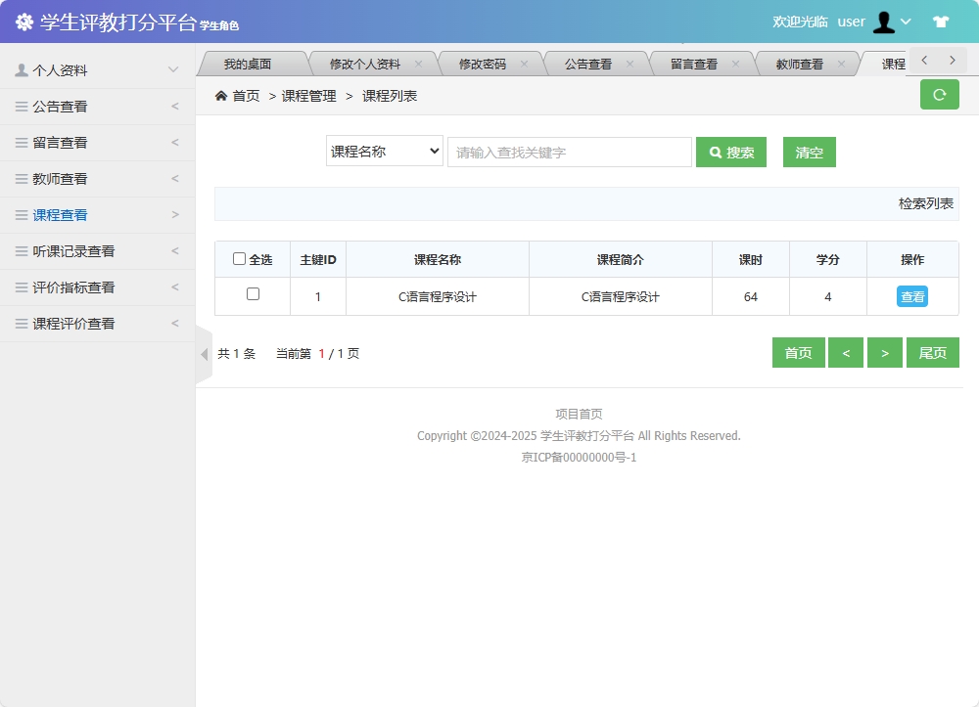Image resolution: width=979 pixels, height=707 pixels.
Task: Click the green refresh icon button
Action: click(x=939, y=95)
